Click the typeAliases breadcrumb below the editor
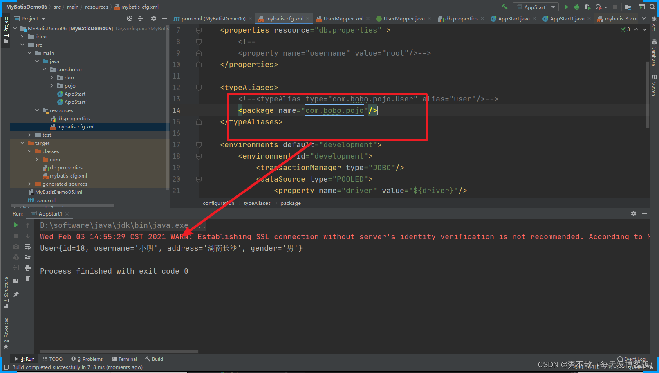659x373 pixels. 257,203
